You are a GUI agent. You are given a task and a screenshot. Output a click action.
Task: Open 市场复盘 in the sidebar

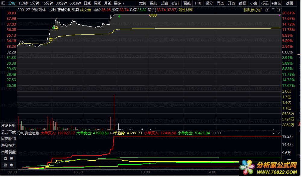[8, 152]
